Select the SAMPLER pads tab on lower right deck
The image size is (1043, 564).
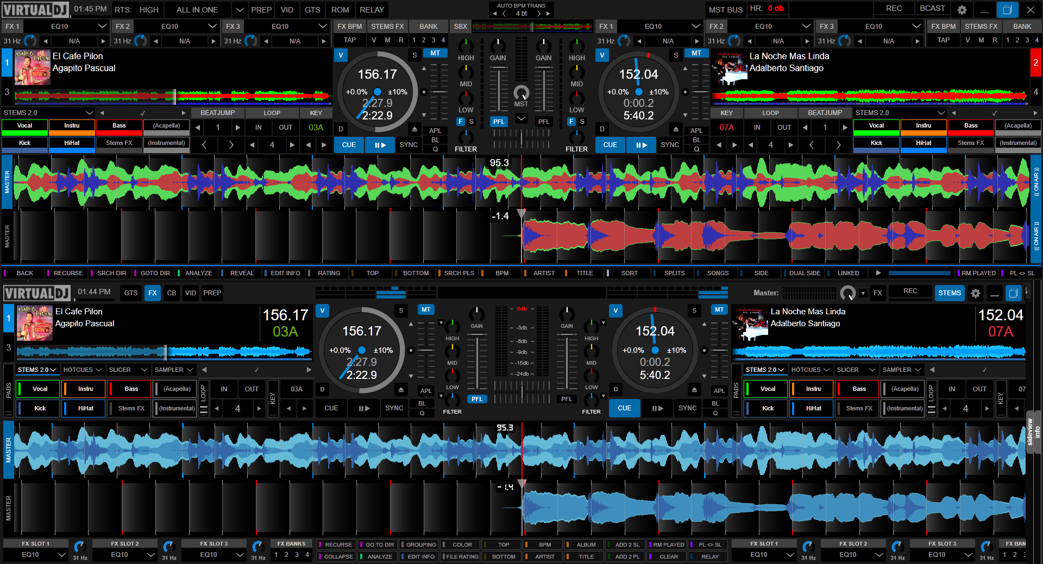(x=902, y=370)
